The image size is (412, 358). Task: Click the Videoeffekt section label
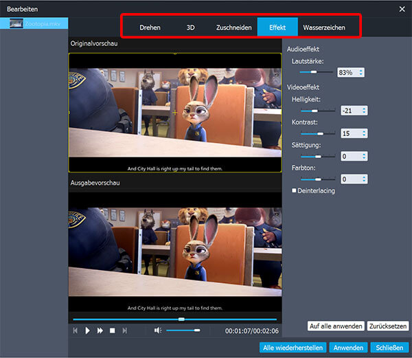pyautogui.click(x=303, y=87)
